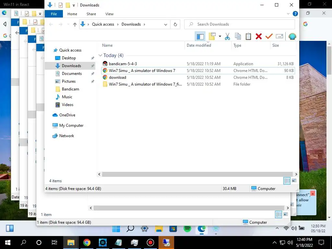The height and width of the screenshot is (249, 332).
Task: Open the File tab
Action: pyautogui.click(x=54, y=14)
